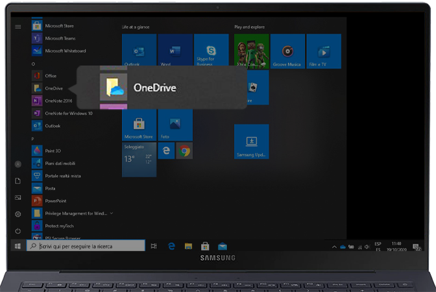Open the weather tile showing 13°
This screenshot has width=436, height=292.
139,160
